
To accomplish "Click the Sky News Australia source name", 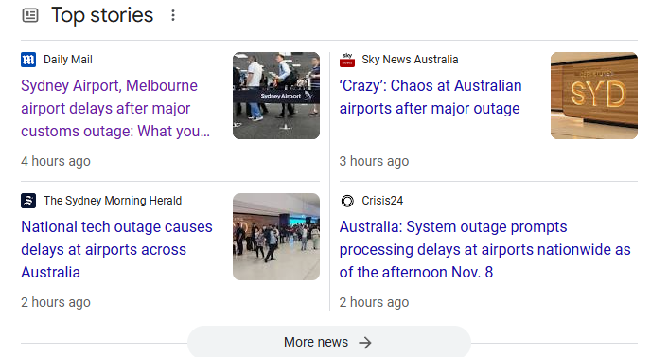I will (x=410, y=60).
